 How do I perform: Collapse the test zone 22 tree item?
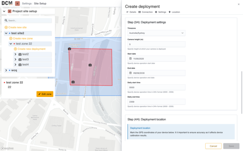click(x=11, y=44)
